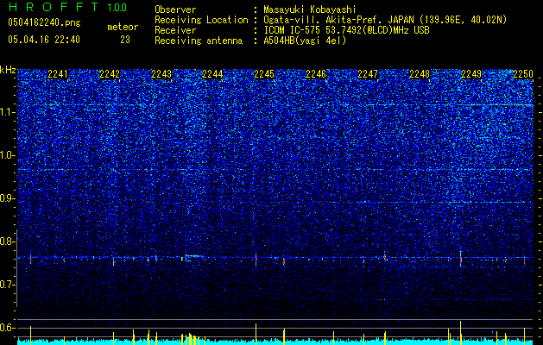The height and width of the screenshot is (345, 543).
Task: Select the filename 0504162240.png
Action: pos(44,23)
